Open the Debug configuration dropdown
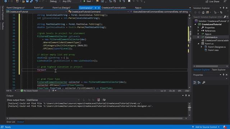 (x=55, y=1)
